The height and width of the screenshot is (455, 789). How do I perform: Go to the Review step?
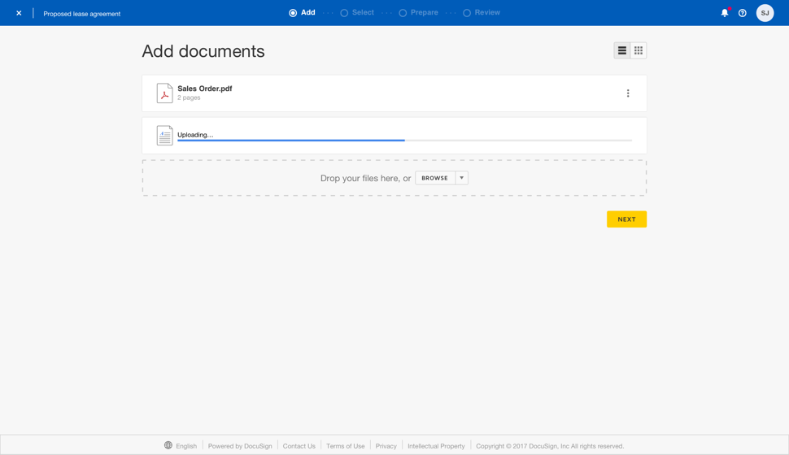482,12
